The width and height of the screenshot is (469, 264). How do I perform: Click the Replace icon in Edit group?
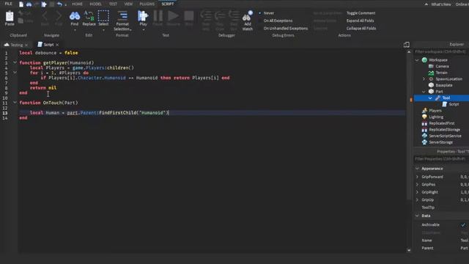(89, 16)
